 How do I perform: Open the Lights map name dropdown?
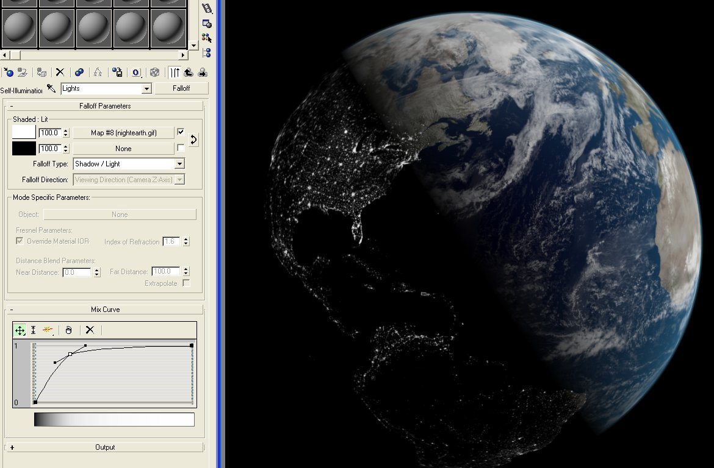click(x=146, y=89)
